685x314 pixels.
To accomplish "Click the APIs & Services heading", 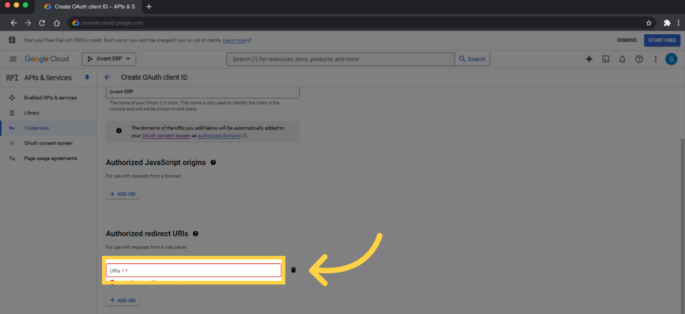I will 48,78.
